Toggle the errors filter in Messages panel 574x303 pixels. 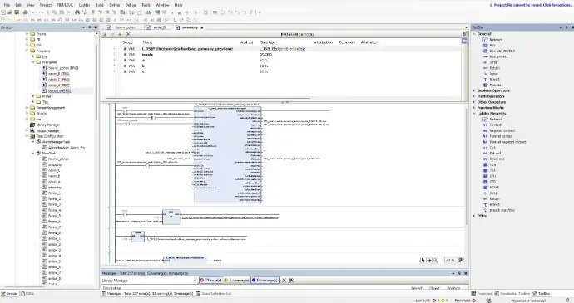point(210,281)
